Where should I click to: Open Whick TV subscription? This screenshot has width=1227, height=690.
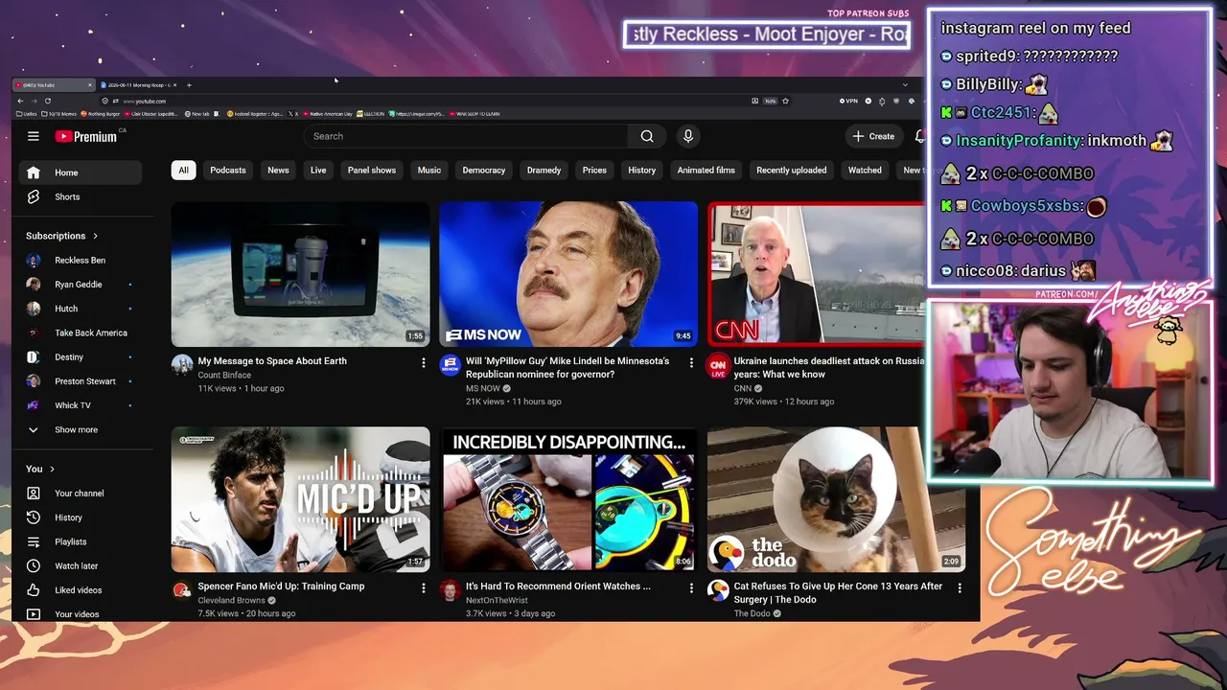pos(80,405)
